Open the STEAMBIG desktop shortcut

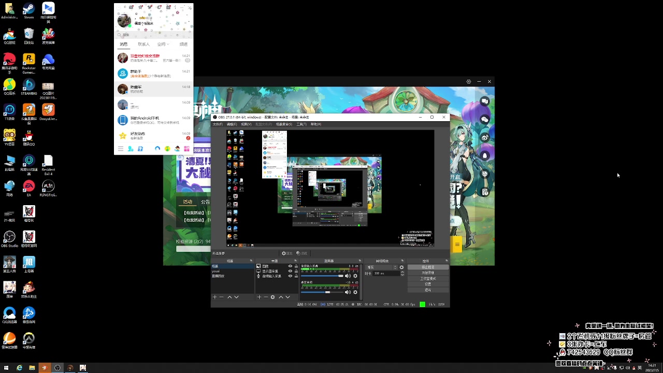(29, 87)
